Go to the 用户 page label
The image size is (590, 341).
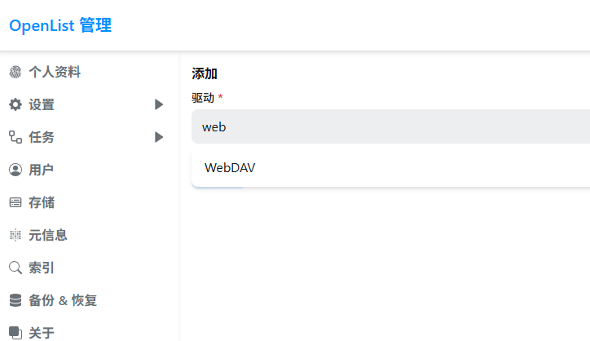[x=42, y=170]
